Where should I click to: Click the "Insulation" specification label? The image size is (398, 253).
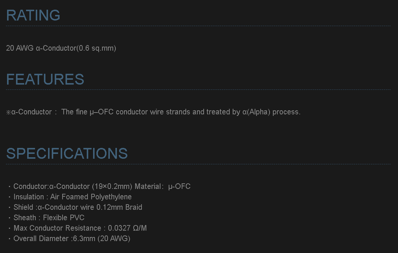(x=29, y=197)
